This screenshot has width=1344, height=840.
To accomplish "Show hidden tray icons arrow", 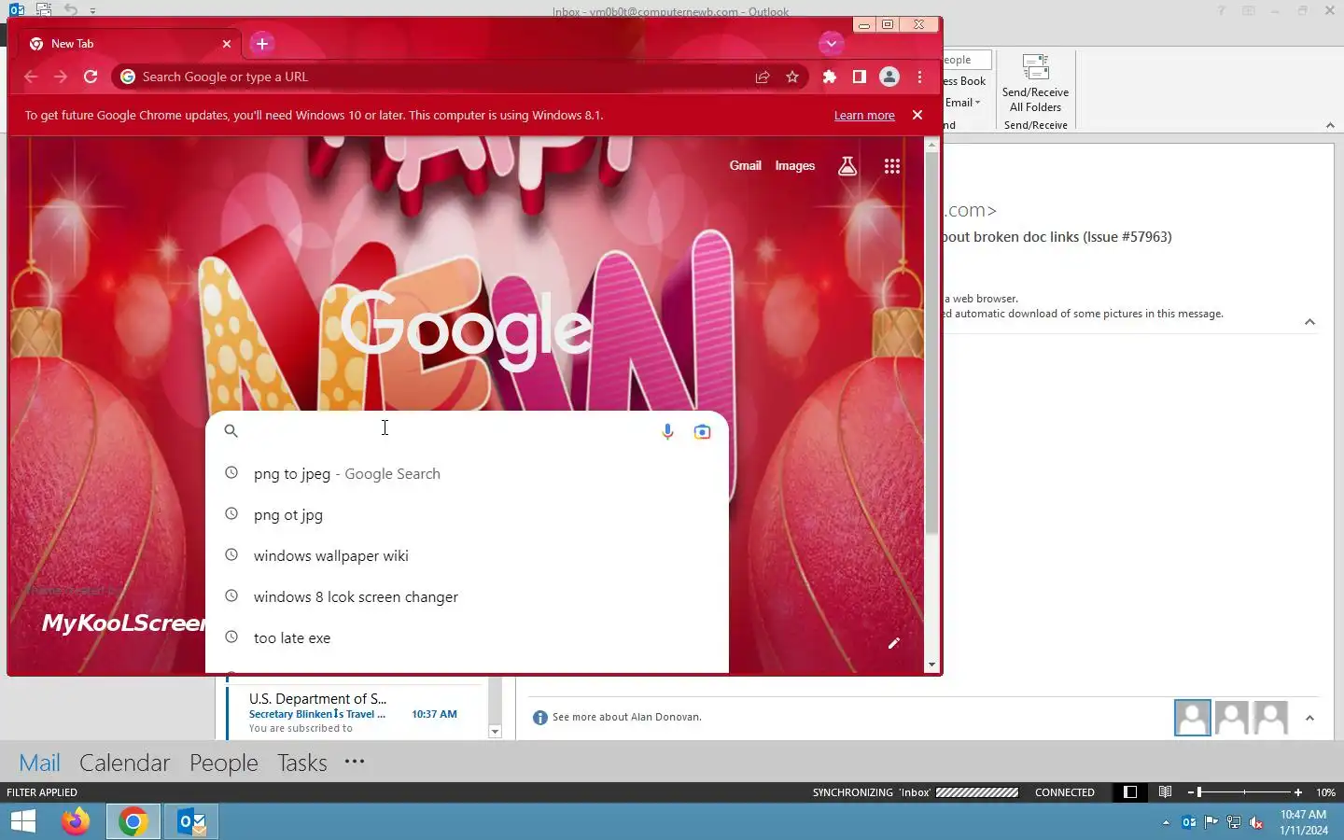I will 1166,822.
